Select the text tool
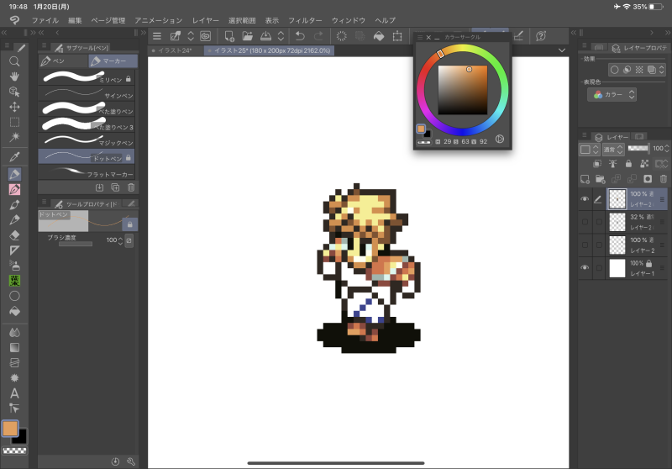Image resolution: width=672 pixels, height=469 pixels. (14, 393)
